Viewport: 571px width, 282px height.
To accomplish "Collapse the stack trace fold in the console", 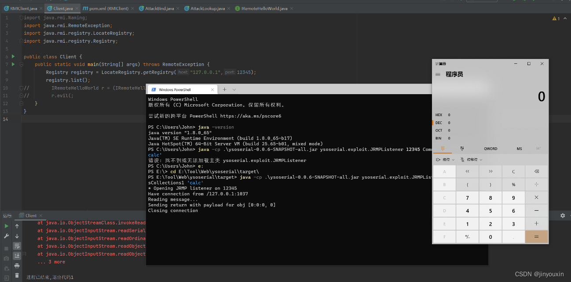I will pyautogui.click(x=25, y=254).
